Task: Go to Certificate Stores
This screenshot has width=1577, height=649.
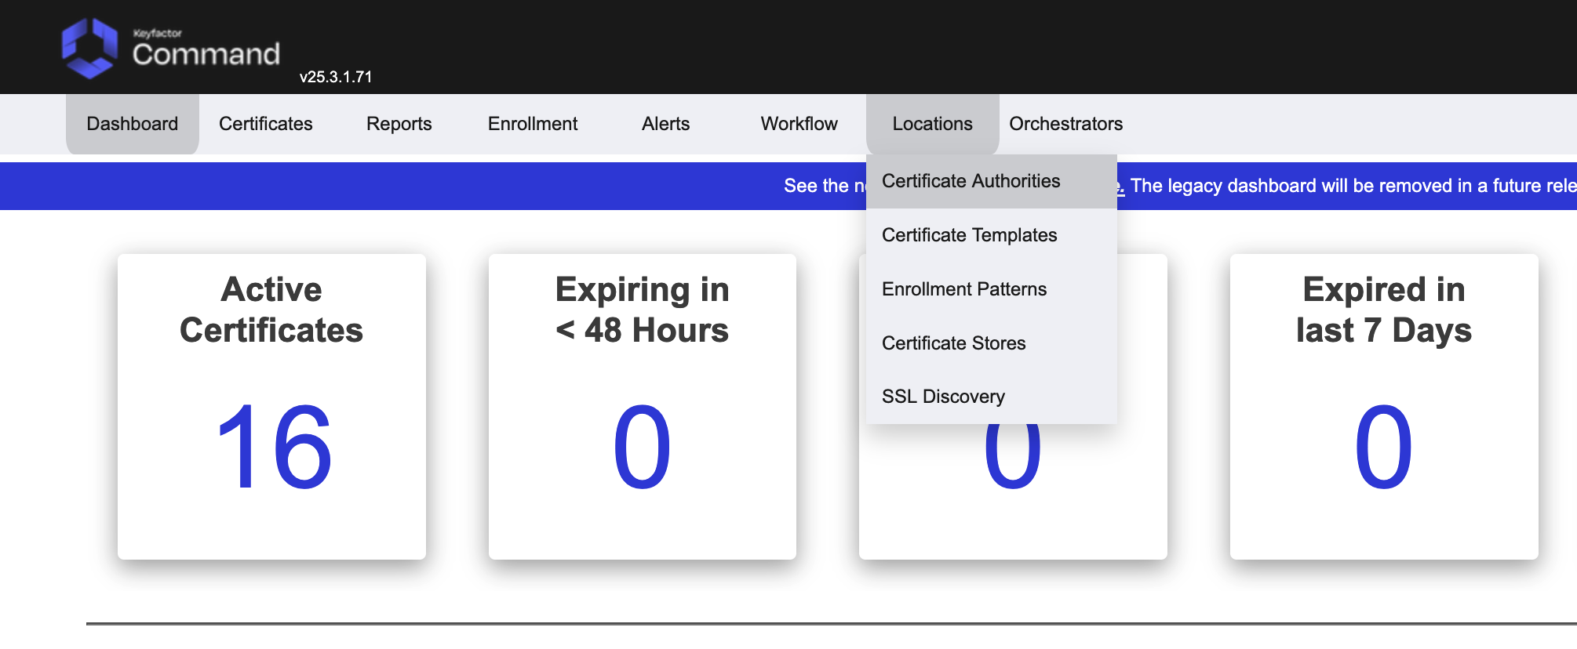Action: click(953, 343)
